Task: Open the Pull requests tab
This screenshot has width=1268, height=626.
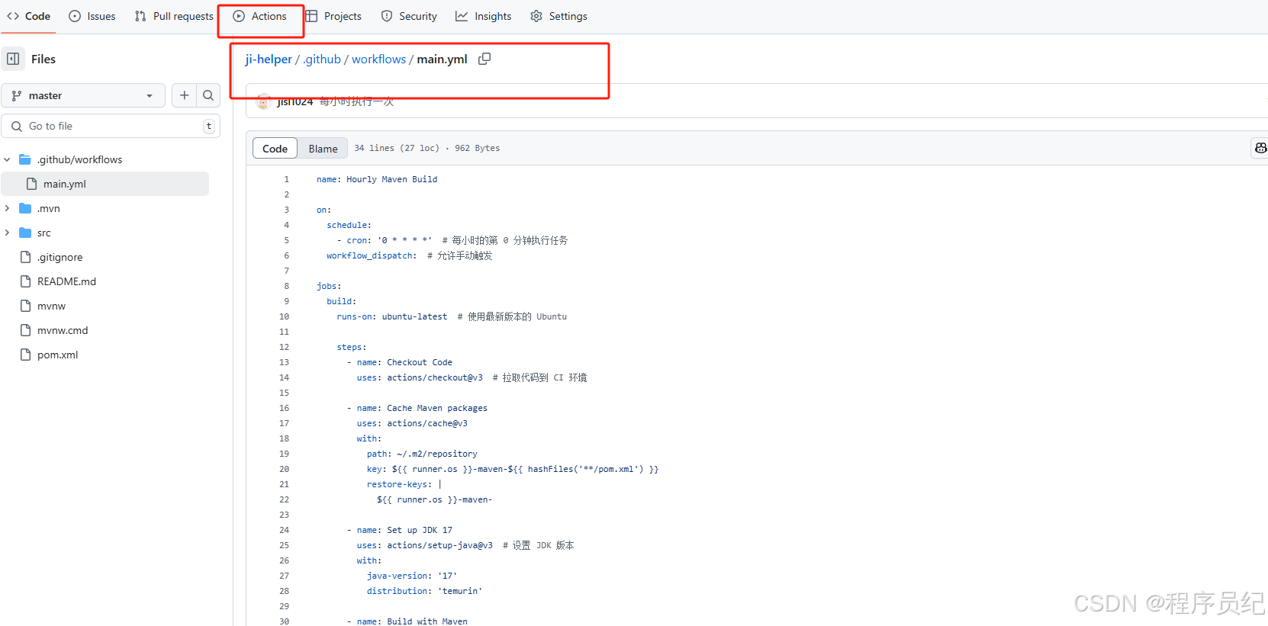Action: click(x=174, y=16)
